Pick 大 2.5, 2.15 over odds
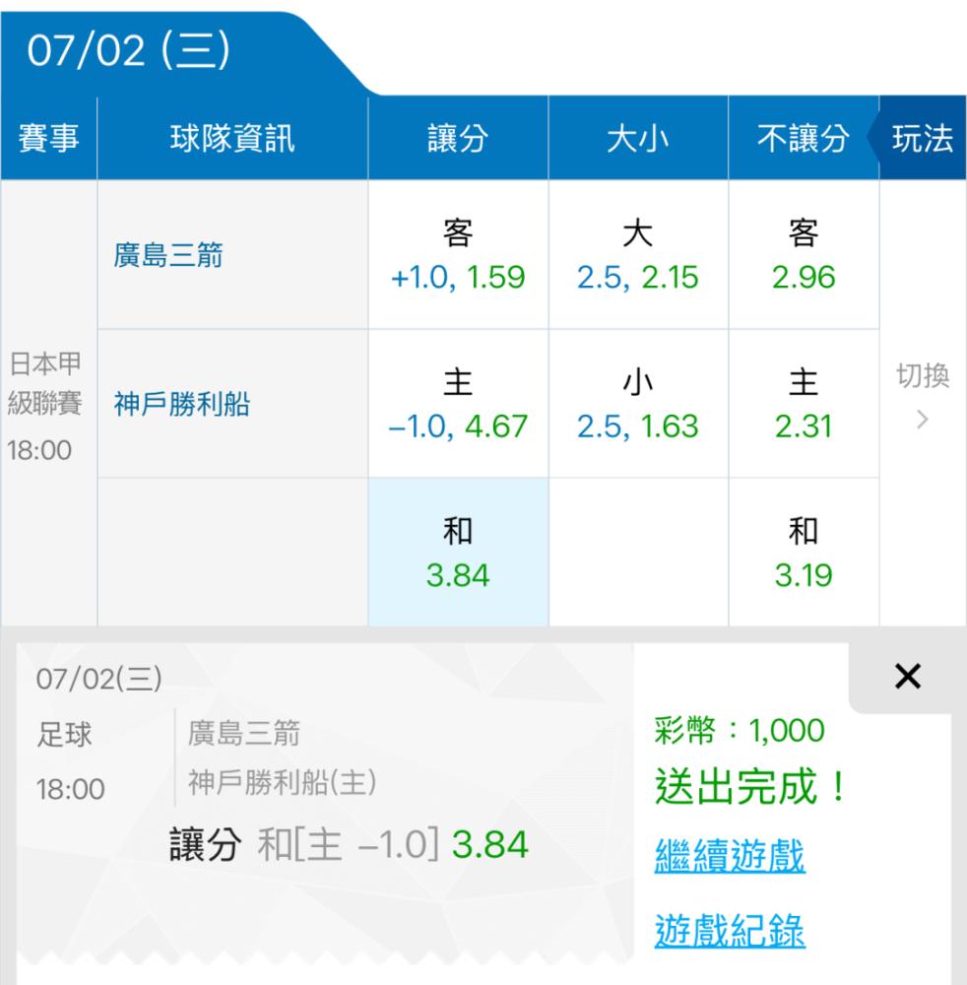Screen dimensions: 967x985 click(638, 254)
